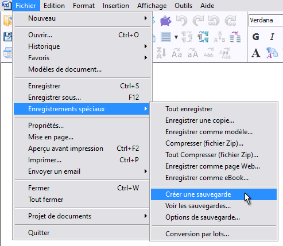The width and height of the screenshot is (283, 246).
Task: Click the paragraph justify alignment icon
Action: 166,37
